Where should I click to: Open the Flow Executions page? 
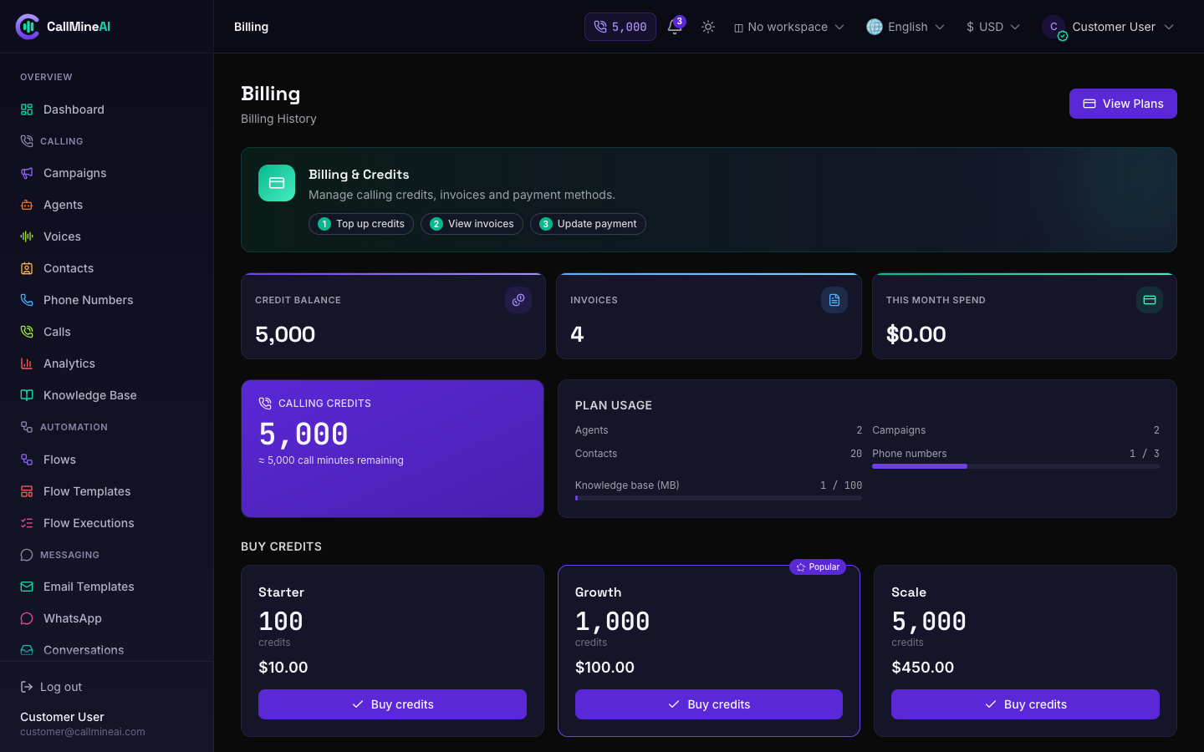[x=106, y=523]
